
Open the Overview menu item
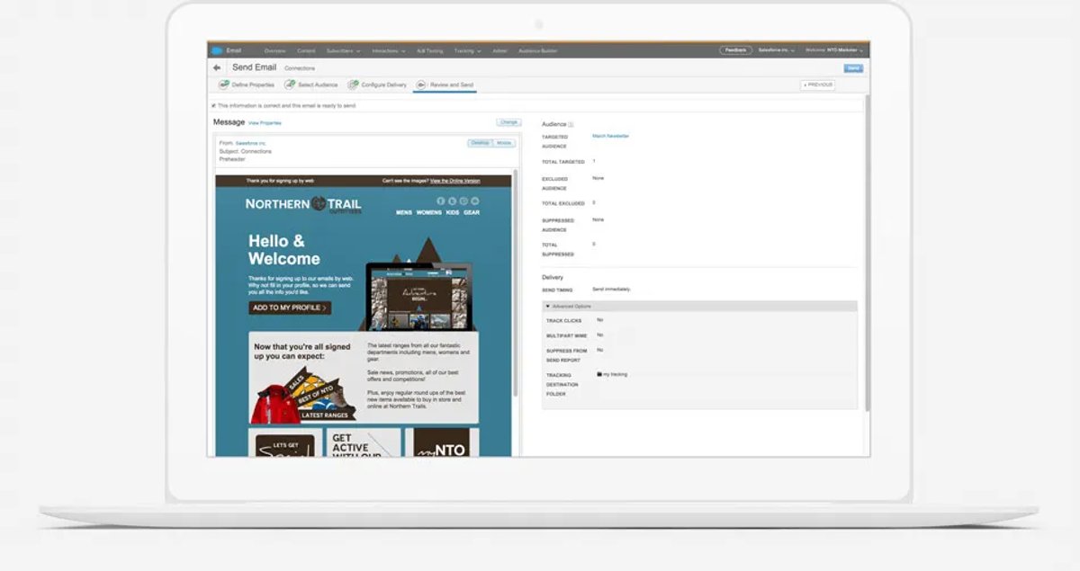[x=274, y=50]
